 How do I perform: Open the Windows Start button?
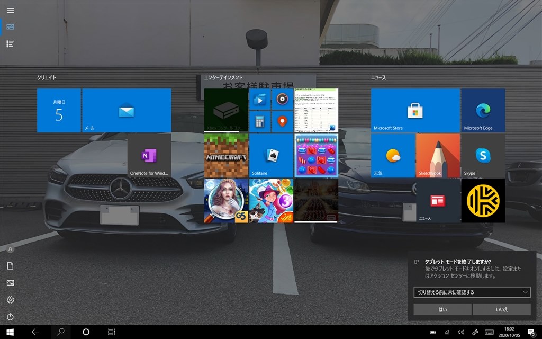click(10, 332)
